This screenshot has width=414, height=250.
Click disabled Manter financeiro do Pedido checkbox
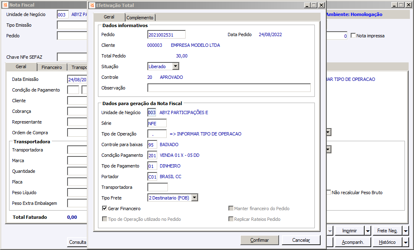231,209
